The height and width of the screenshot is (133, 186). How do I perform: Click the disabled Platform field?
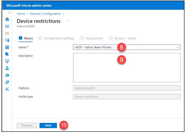tap(127, 88)
